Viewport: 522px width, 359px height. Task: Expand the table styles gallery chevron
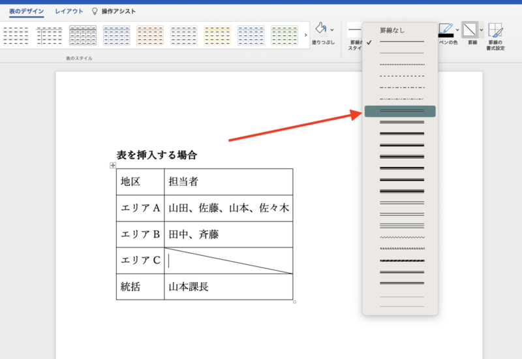(305, 35)
